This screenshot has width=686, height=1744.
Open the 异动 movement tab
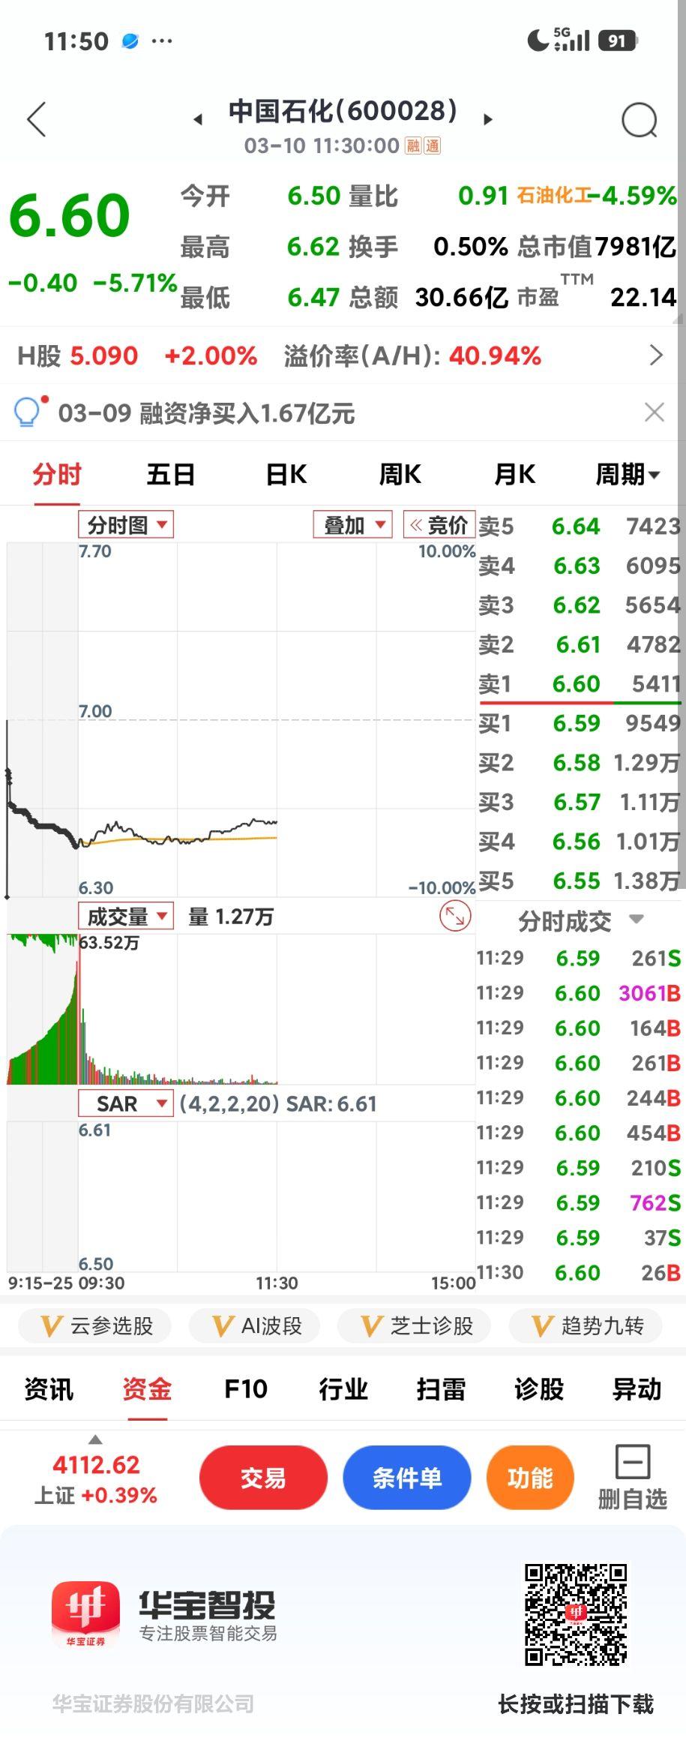637,1388
